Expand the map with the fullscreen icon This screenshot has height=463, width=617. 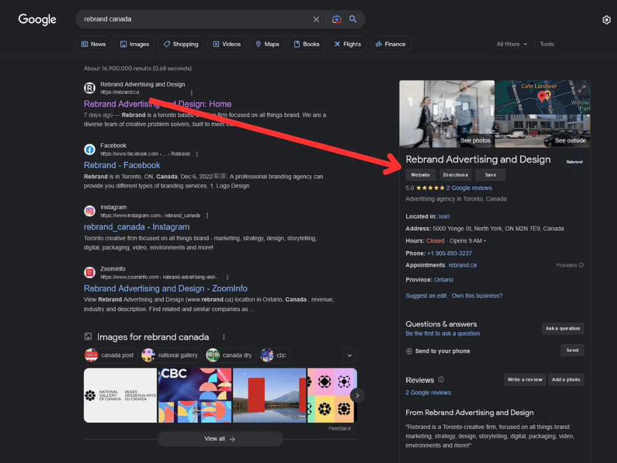click(582, 89)
